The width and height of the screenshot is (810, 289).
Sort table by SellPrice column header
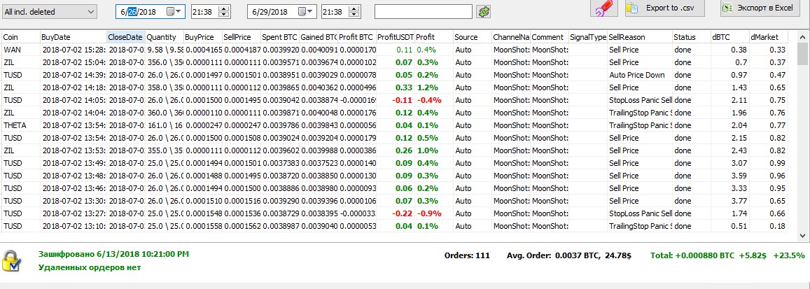click(242, 37)
